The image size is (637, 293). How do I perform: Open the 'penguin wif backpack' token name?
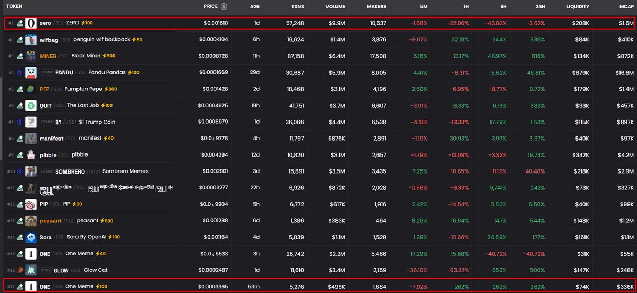click(101, 40)
